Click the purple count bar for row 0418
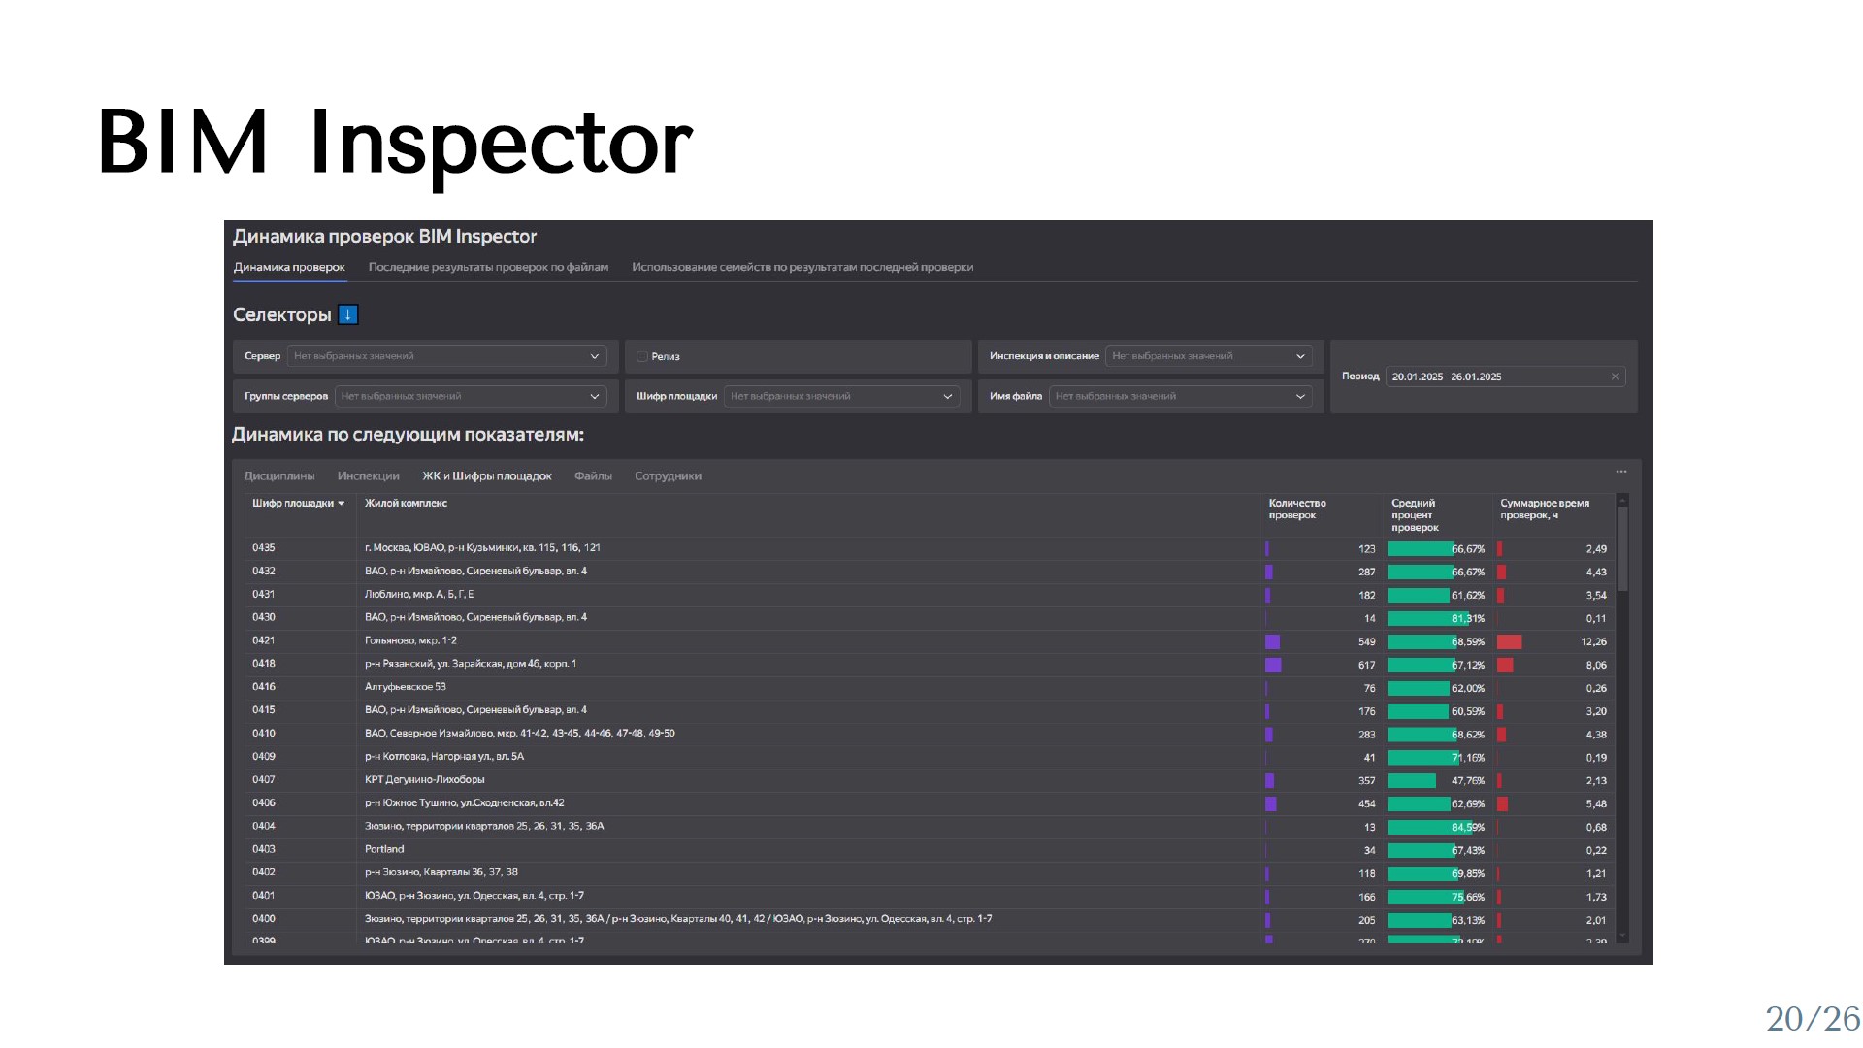 [1273, 666]
